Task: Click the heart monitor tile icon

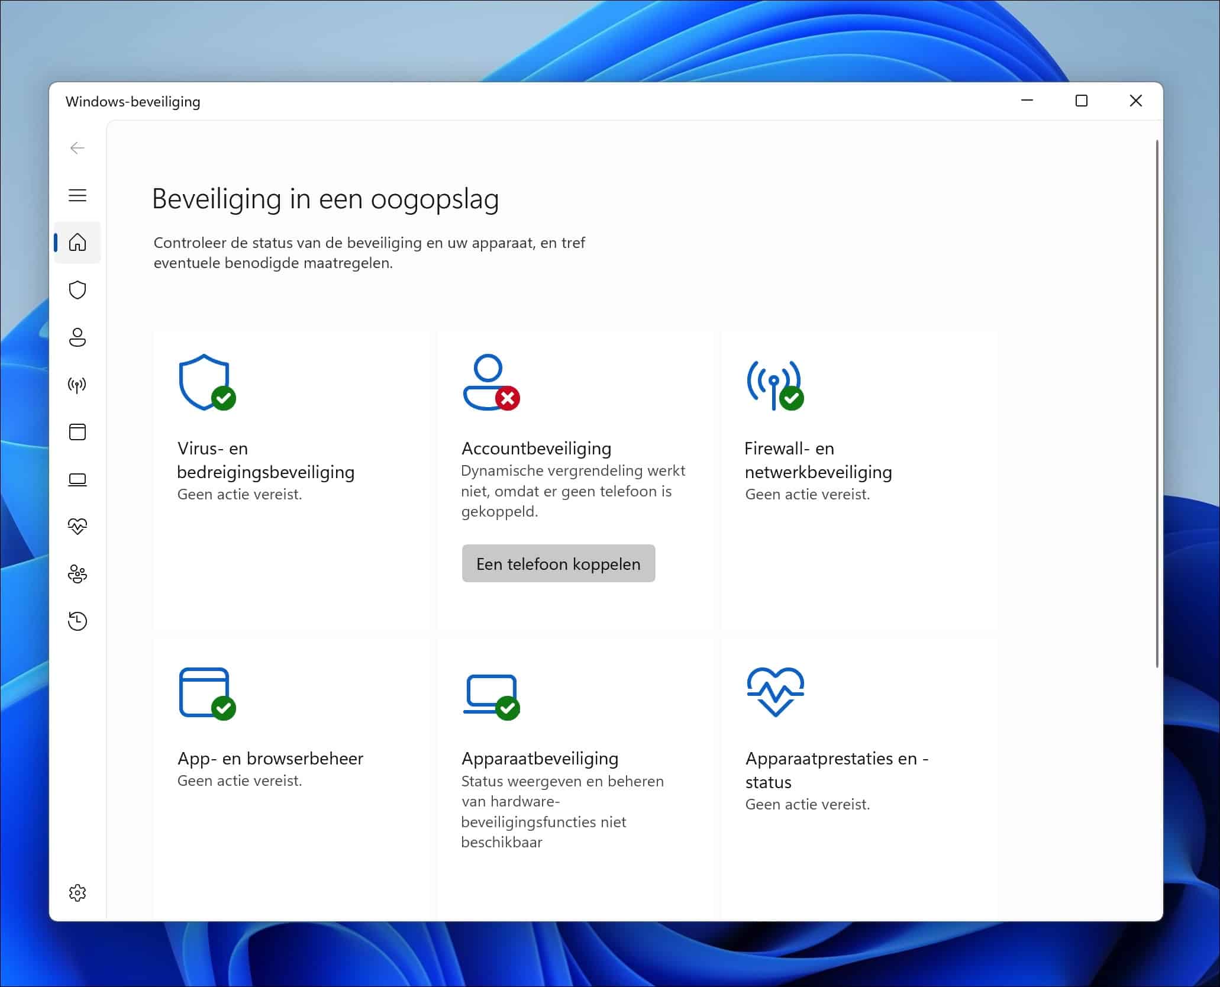Action: click(x=775, y=692)
